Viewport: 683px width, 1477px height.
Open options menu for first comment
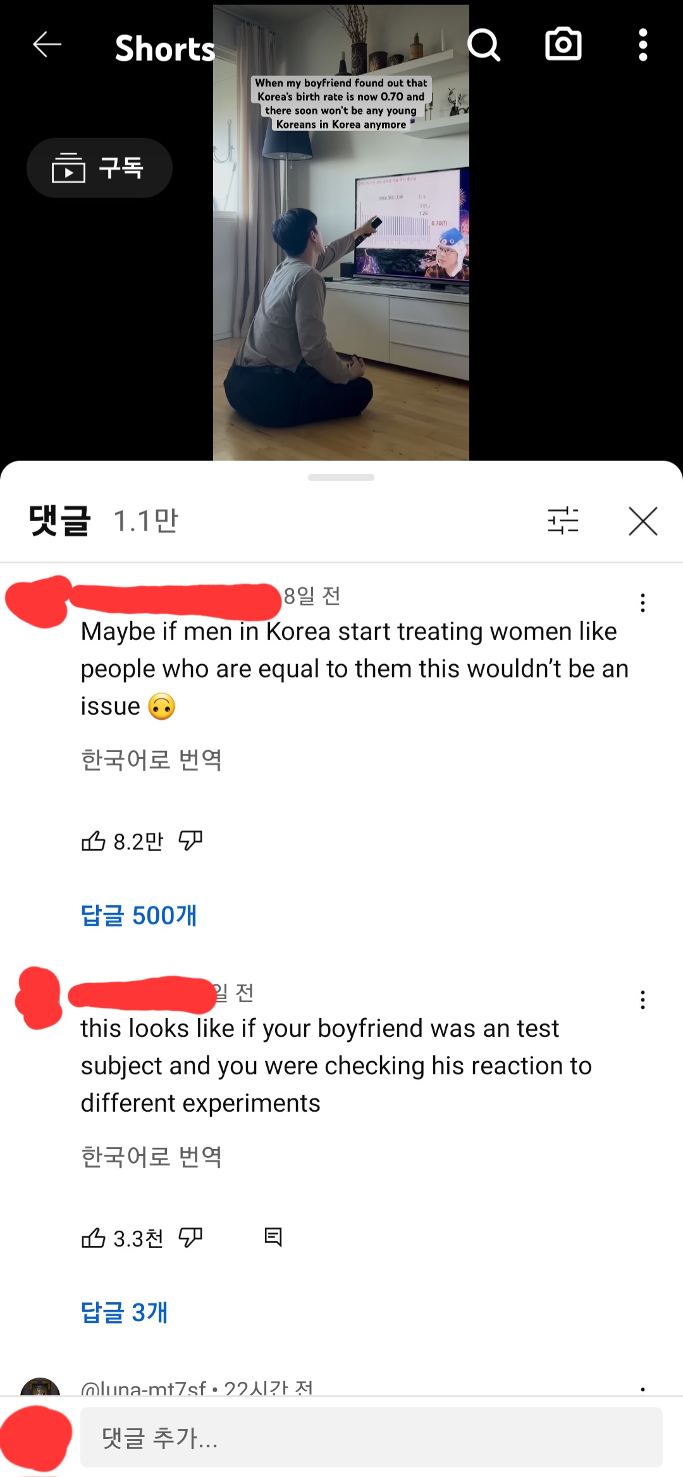[643, 603]
